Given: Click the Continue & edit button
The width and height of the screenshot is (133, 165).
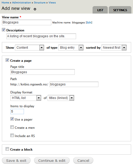Looking at the screenshot, I should pyautogui.click(x=52, y=160).
